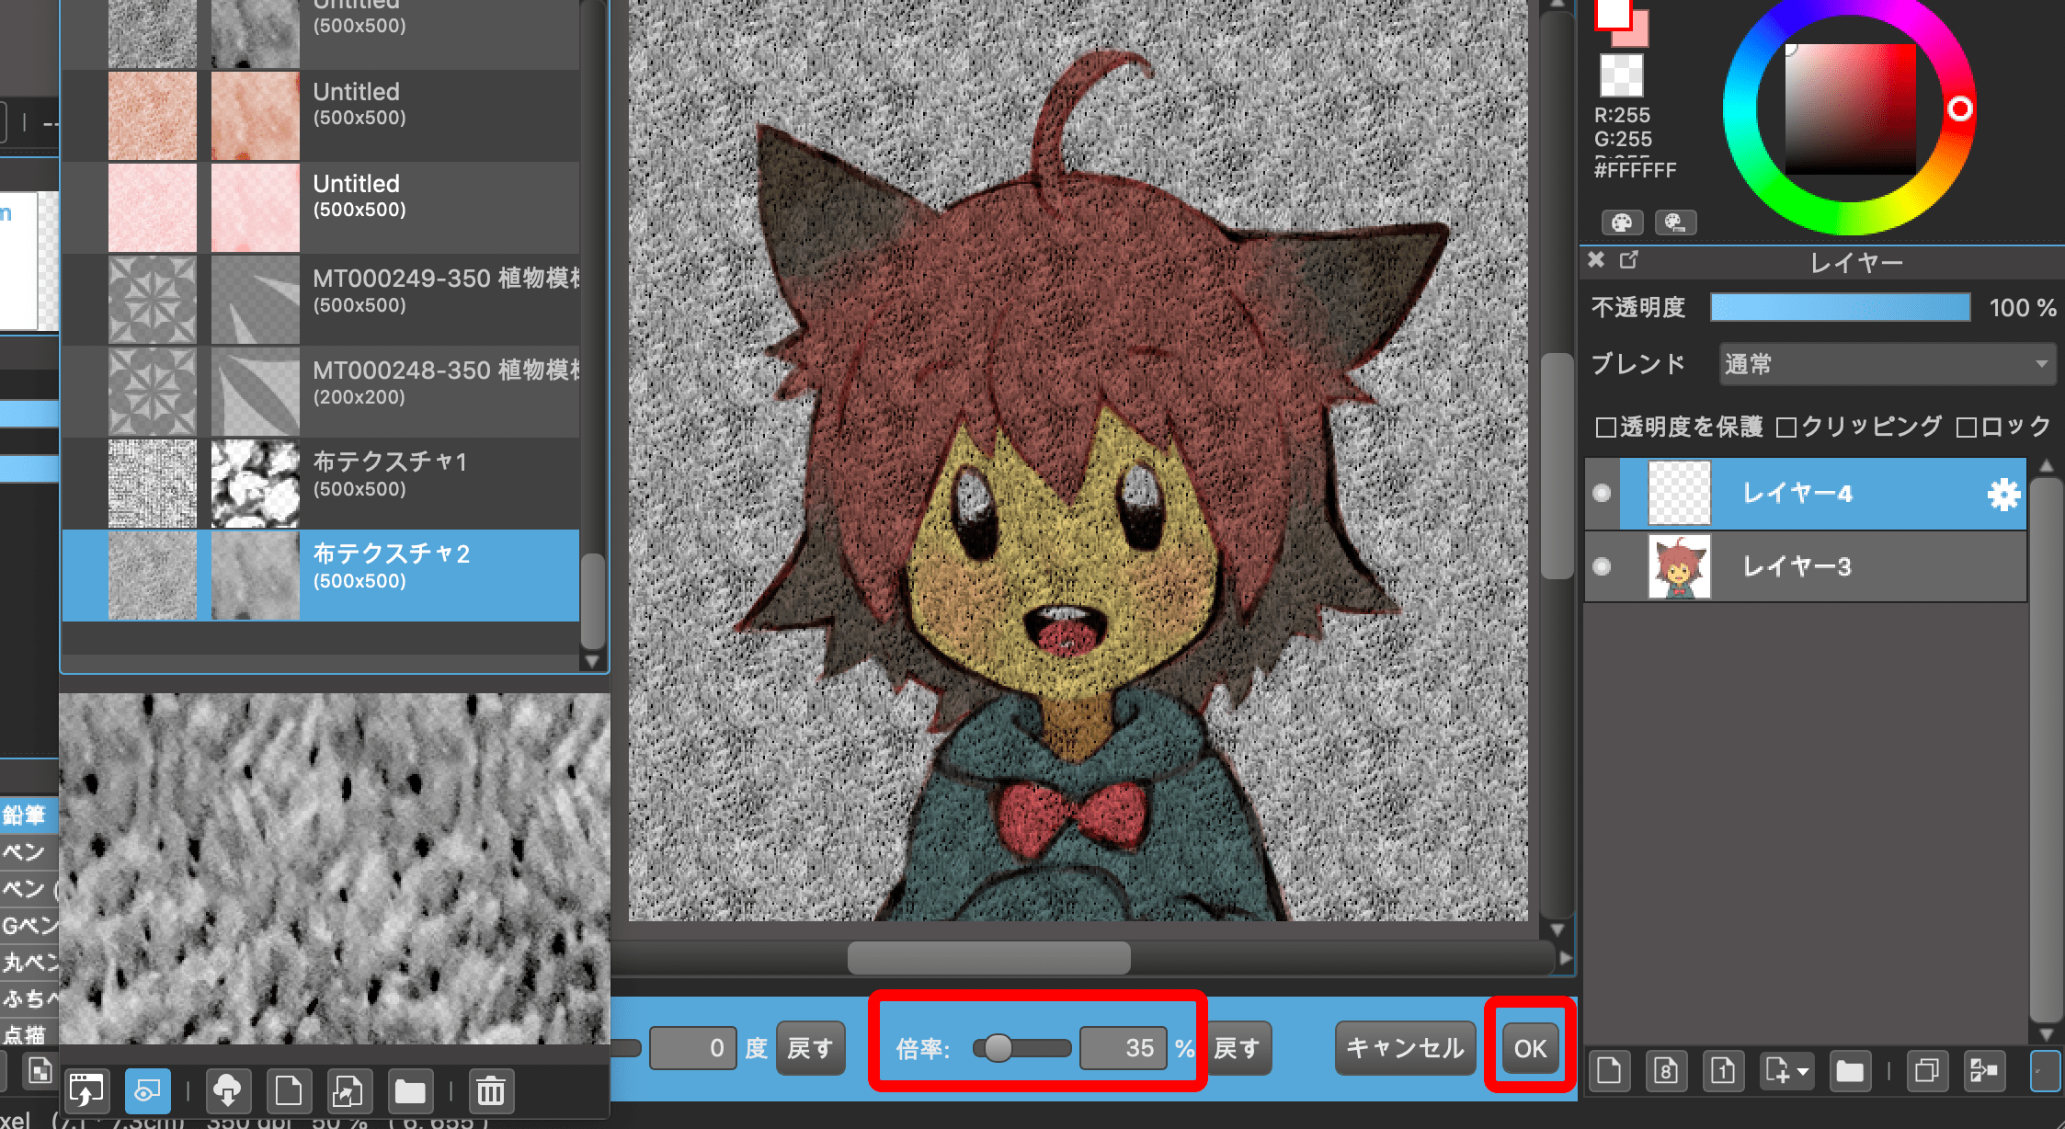Screen dimensions: 2065x1129
Task: Toggle visibility of レイヤー3
Action: tap(1602, 566)
